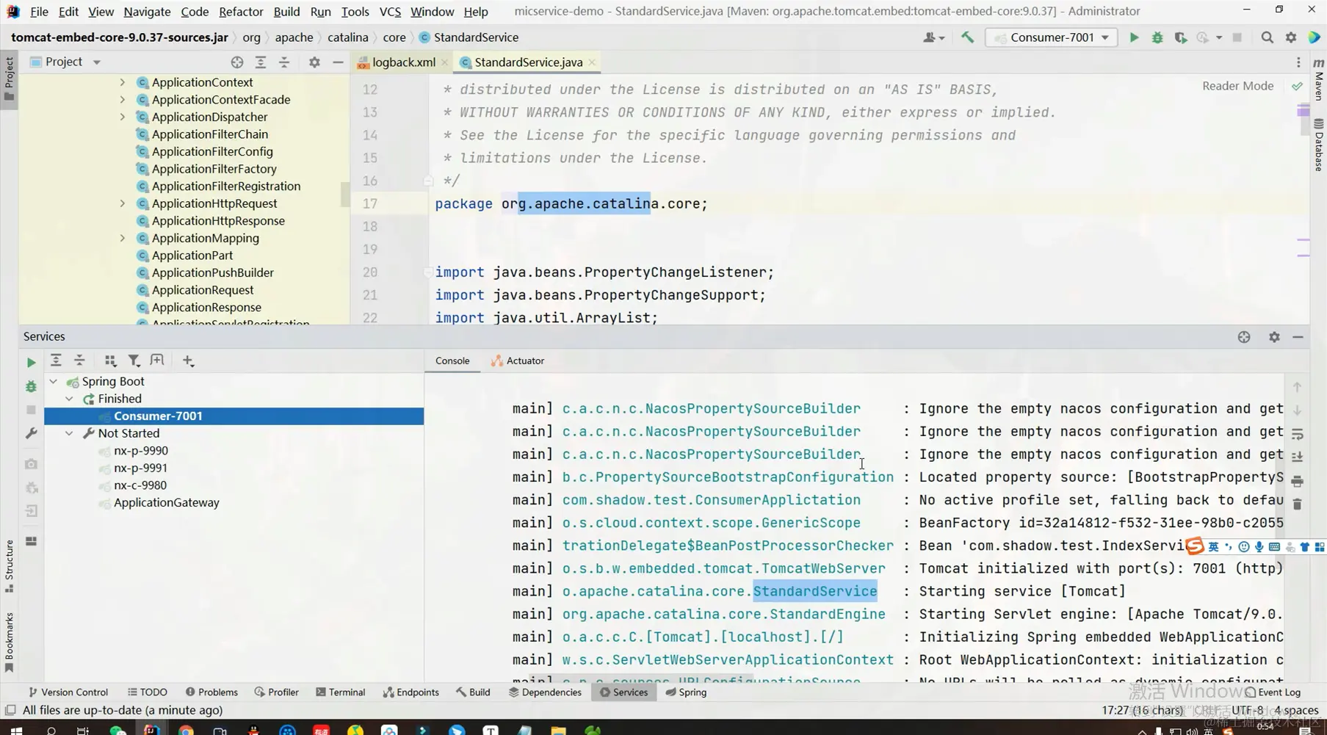Open the Refactor menu
1327x735 pixels.
click(241, 11)
